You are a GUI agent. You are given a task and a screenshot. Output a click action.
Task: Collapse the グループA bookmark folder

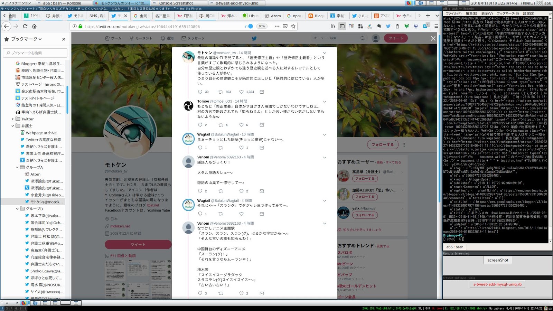[17, 167]
